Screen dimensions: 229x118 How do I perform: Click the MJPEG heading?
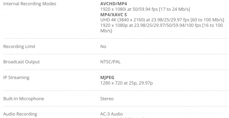107,77
